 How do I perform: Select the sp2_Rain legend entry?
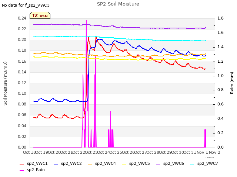[32, 170]
